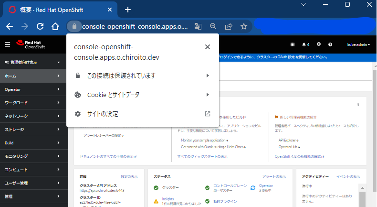Open the OperatorHub link

tap(289, 147)
